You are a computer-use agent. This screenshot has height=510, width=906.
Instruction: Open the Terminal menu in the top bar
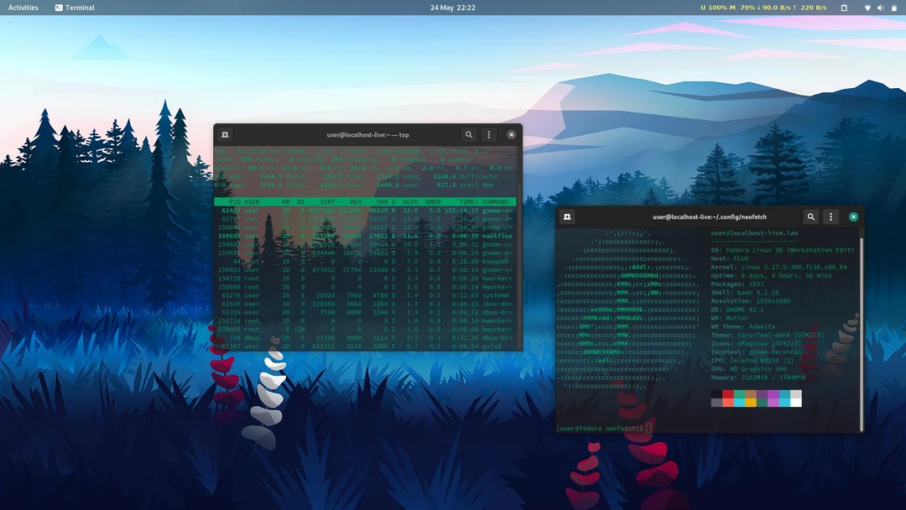75,8
